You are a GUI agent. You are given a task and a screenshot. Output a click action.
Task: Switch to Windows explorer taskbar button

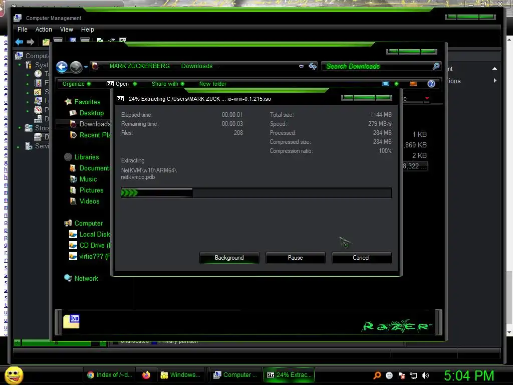coord(180,375)
